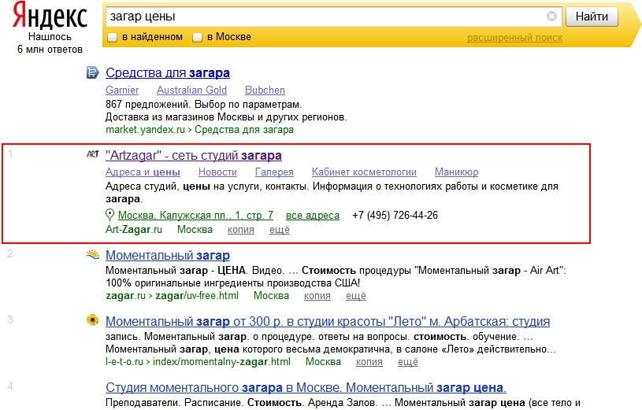Expand 'ещё' for the l-e-t-o.ru result

pos(408,362)
